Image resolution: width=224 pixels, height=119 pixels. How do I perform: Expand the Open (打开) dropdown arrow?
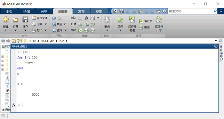click(16, 30)
